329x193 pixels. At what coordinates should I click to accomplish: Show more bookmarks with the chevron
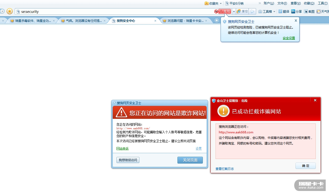[x=260, y=3]
